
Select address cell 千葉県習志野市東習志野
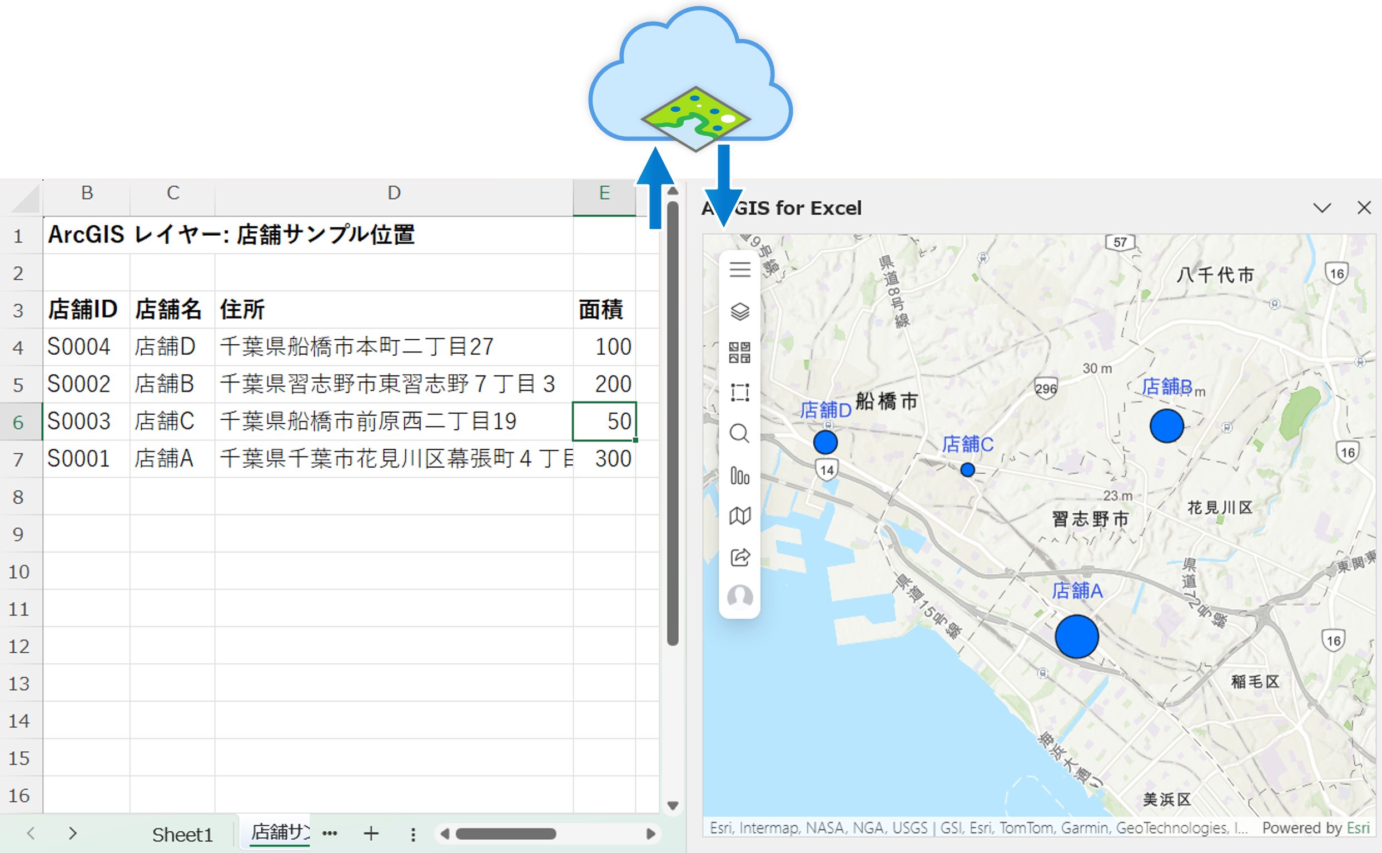pos(394,384)
